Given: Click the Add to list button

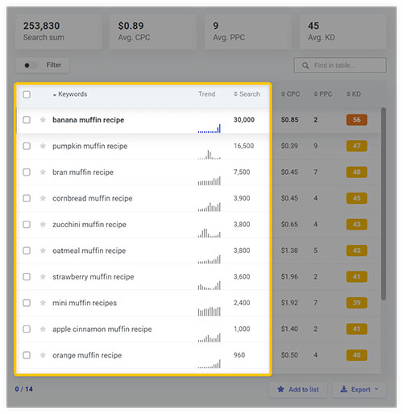Looking at the screenshot, I should coord(298,389).
